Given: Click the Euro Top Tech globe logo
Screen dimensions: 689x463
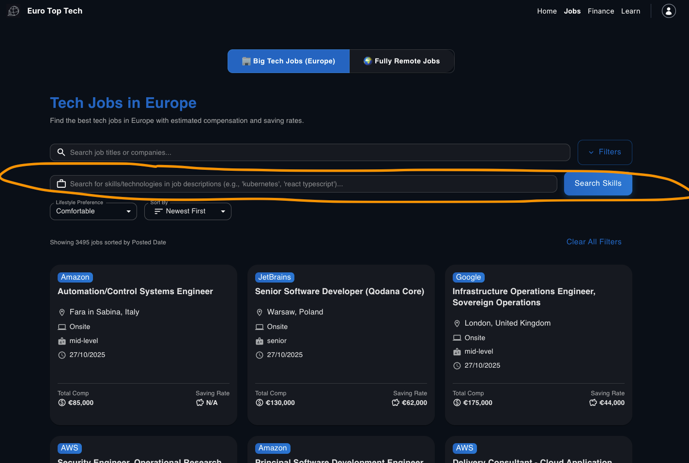Looking at the screenshot, I should tap(14, 11).
